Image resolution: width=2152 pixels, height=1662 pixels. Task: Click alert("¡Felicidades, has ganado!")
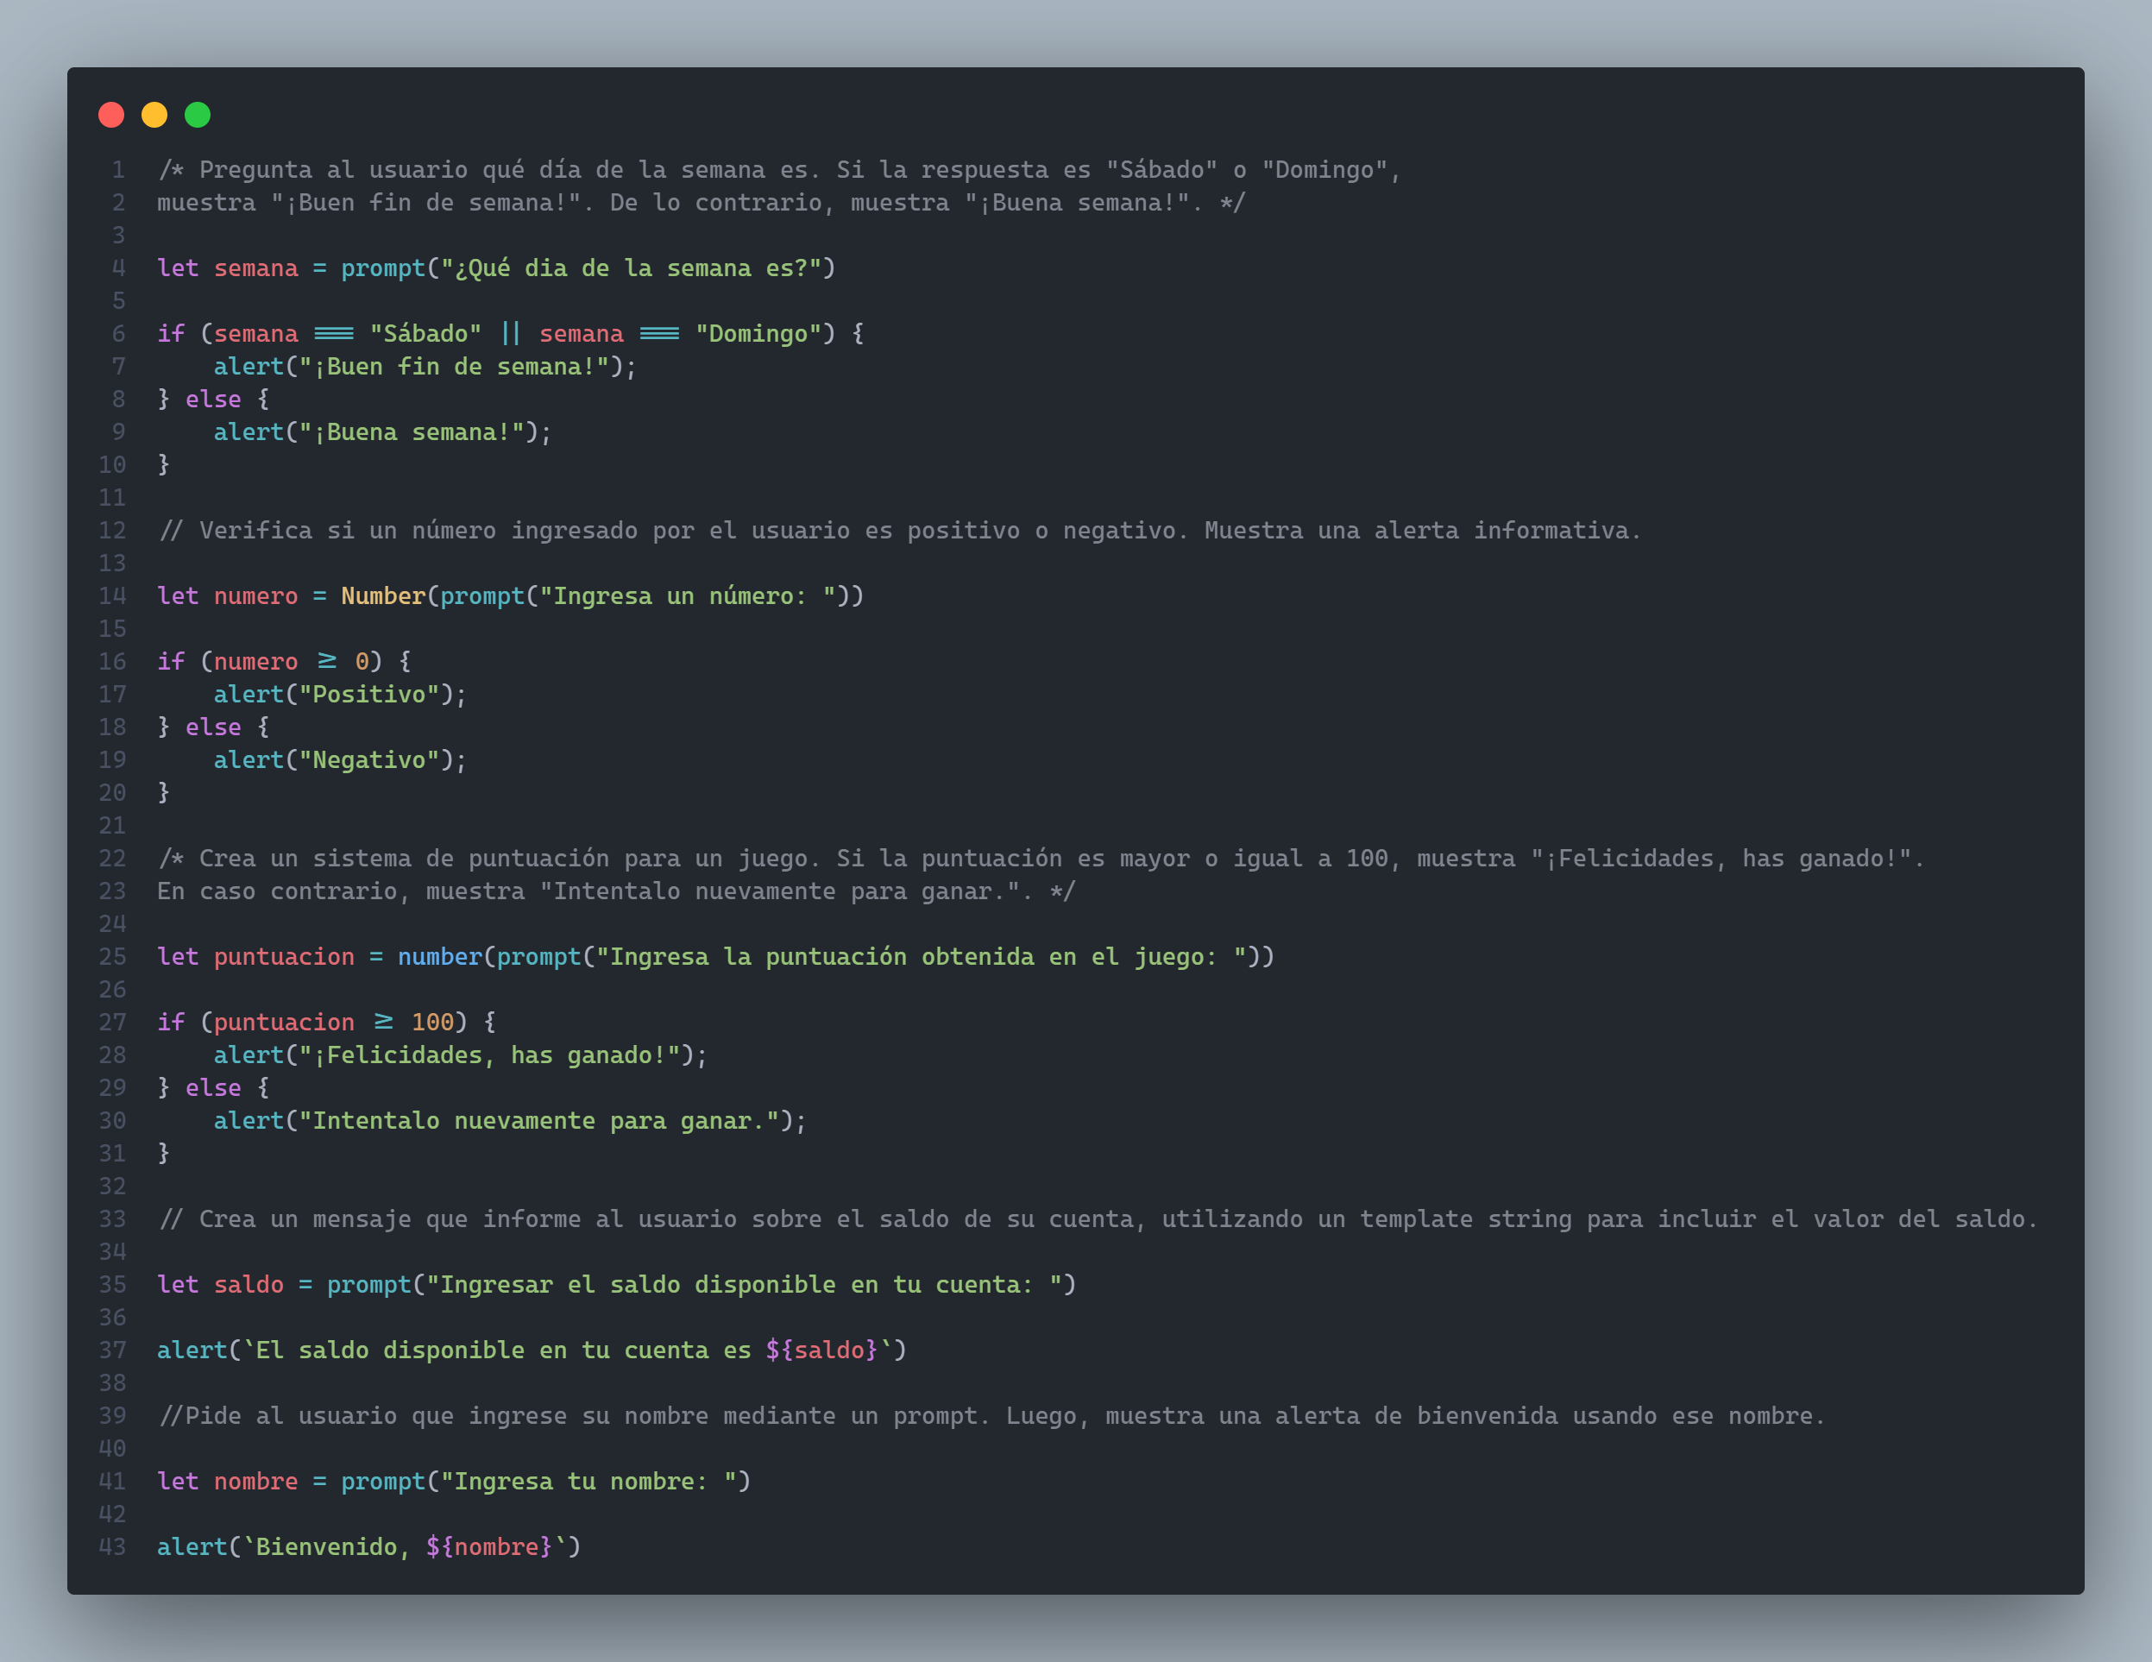point(461,1055)
